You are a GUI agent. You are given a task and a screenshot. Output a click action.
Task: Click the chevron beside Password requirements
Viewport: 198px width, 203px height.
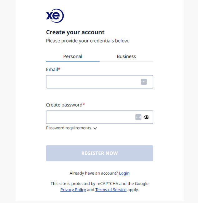(x=95, y=128)
